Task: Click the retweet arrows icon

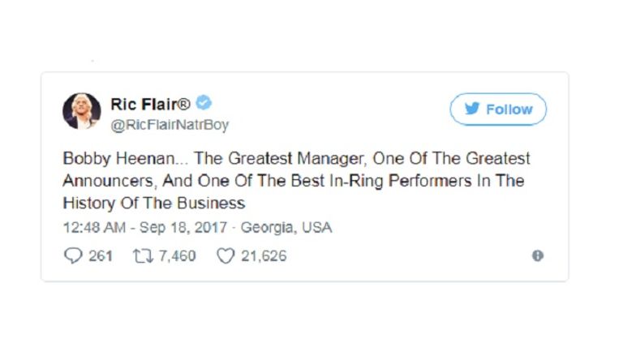Action: pos(144,256)
